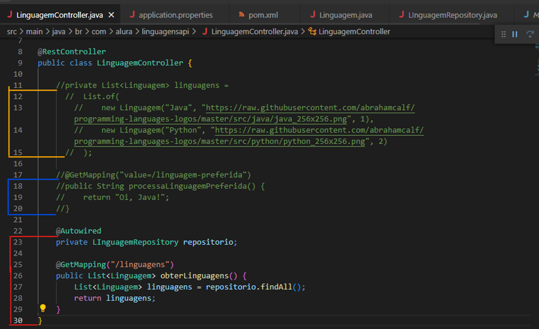The width and height of the screenshot is (539, 329).
Task: Click the breadcrumb segment 'main'
Action: pyautogui.click(x=34, y=31)
